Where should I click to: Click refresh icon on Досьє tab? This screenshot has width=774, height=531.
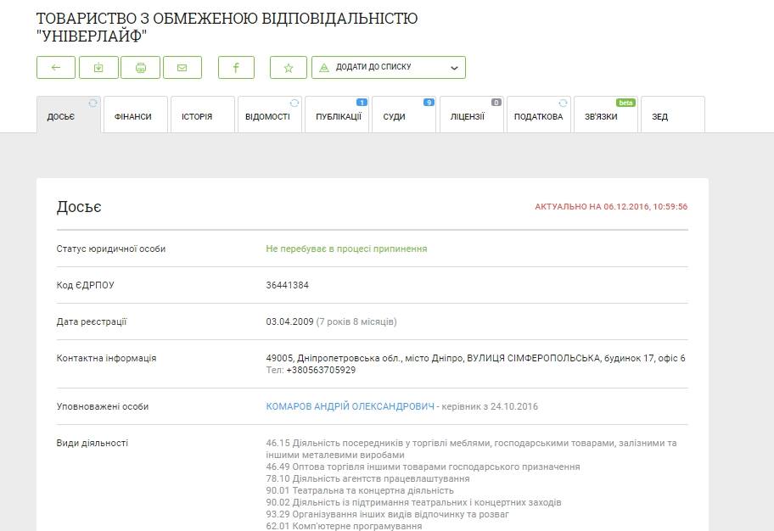click(x=93, y=103)
